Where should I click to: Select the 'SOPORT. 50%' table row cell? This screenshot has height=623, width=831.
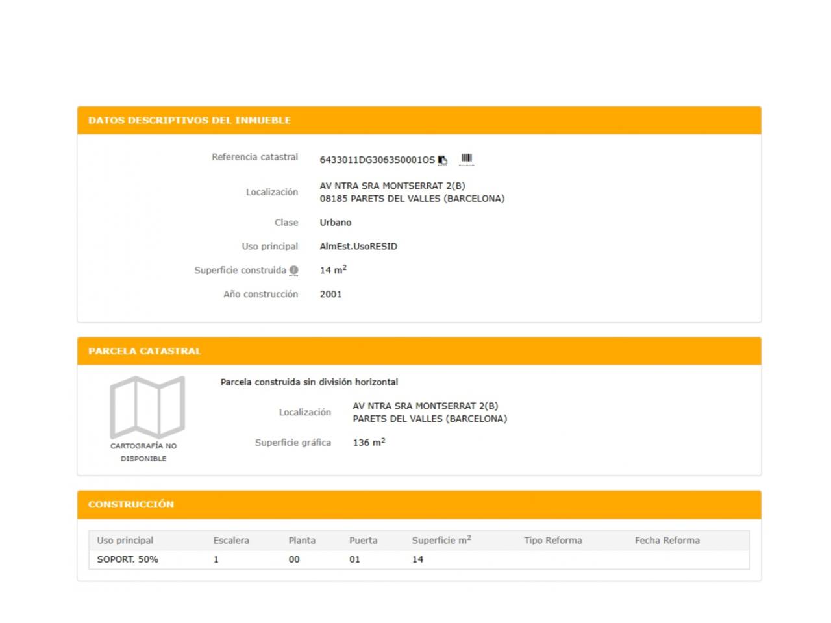click(x=128, y=559)
